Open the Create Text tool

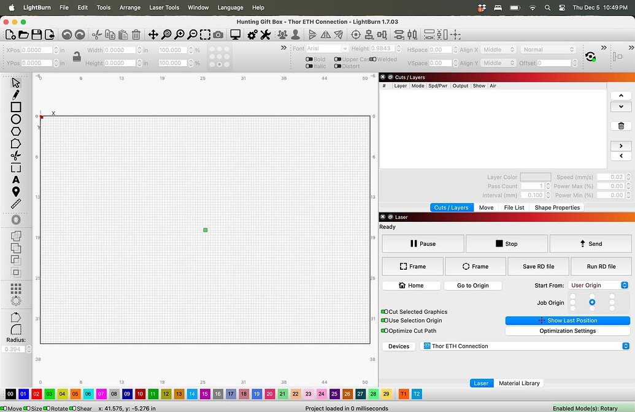point(17,180)
